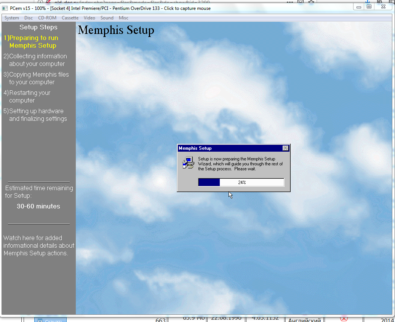Click the '30-60 minutes' time estimate
Image resolution: width=395 pixels, height=322 pixels.
tap(38, 207)
